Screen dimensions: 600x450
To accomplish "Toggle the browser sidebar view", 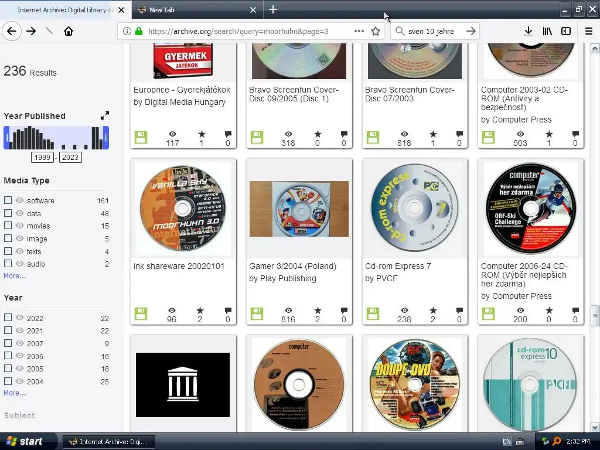I will pyautogui.click(x=566, y=31).
